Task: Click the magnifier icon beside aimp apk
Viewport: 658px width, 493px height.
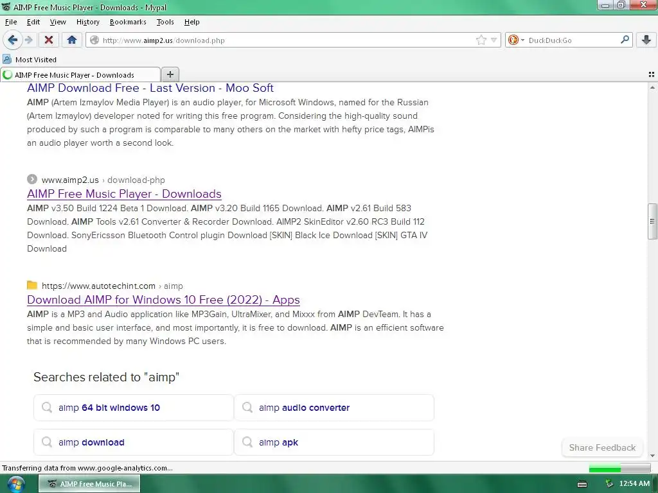Action: point(247,442)
